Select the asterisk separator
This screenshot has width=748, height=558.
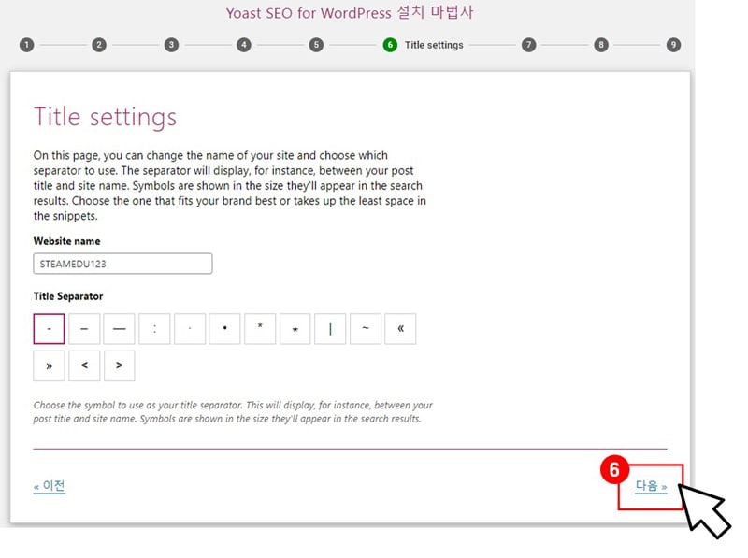pos(260,329)
